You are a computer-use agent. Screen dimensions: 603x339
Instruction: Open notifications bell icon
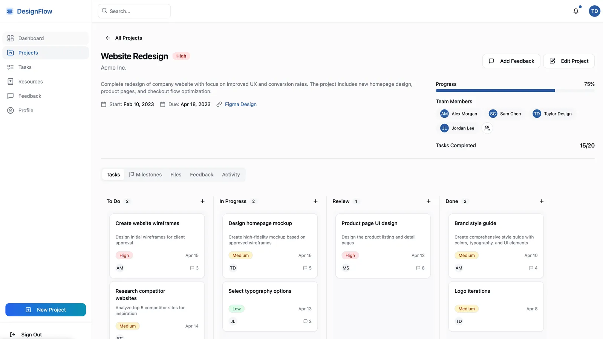click(576, 11)
